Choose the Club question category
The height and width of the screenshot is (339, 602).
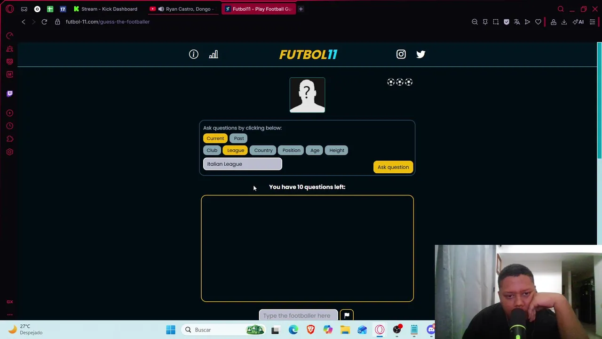pos(212,150)
